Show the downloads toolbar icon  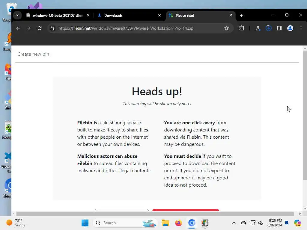click(268, 28)
